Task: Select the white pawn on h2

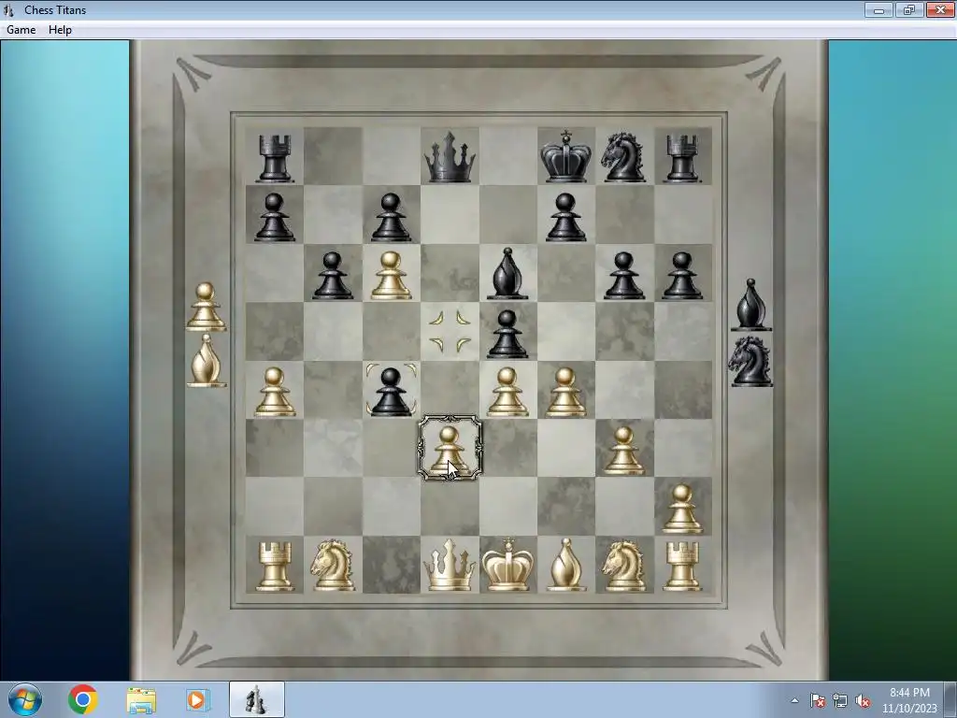Action: click(682, 510)
